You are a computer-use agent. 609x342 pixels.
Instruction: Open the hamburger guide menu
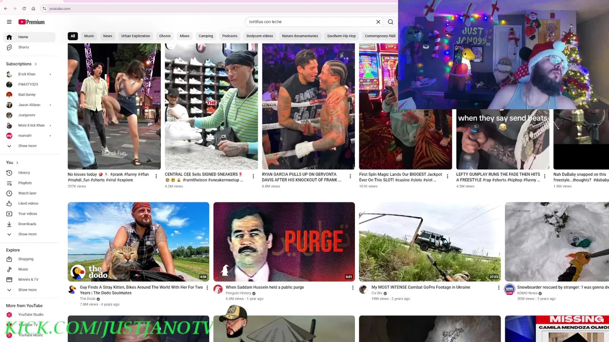pos(9,22)
